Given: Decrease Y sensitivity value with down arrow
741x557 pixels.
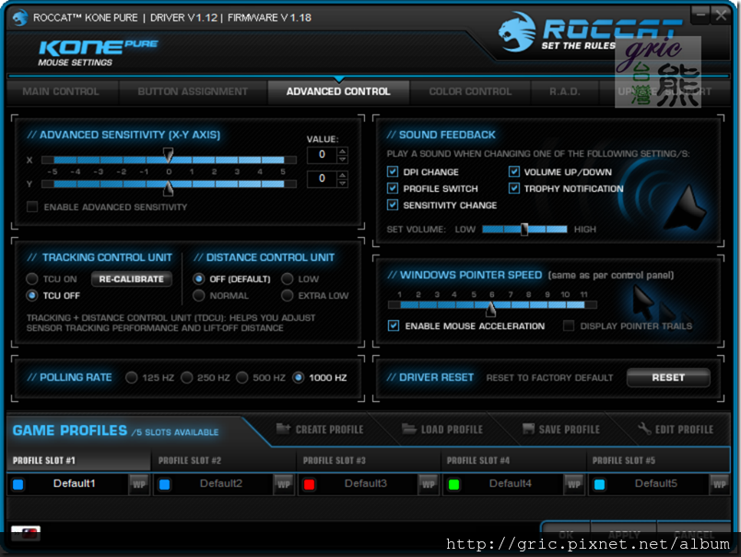Looking at the screenshot, I should coord(343,184).
